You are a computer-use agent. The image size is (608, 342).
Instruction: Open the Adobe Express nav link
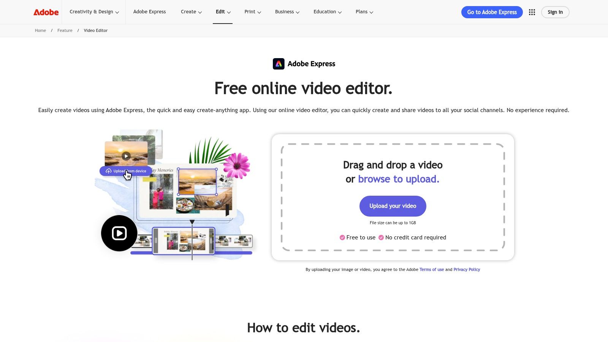coord(149,12)
